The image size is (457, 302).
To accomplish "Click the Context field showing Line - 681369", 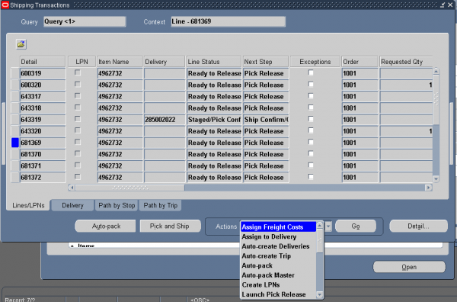I will (228, 21).
